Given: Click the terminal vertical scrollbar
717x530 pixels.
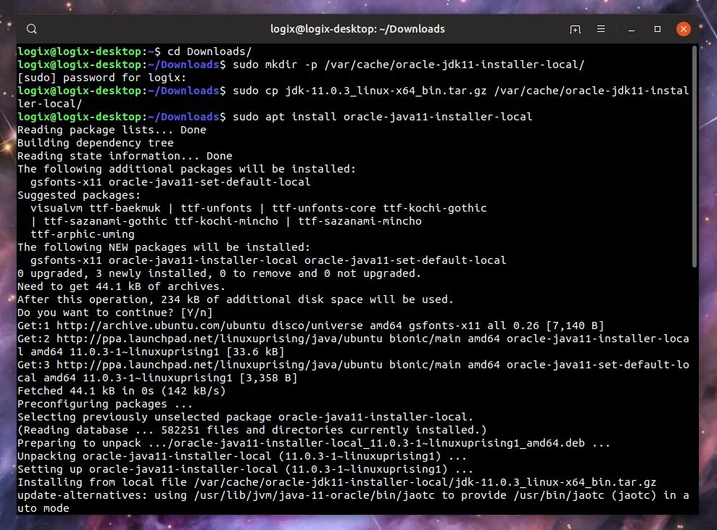Looking at the screenshot, I should click(x=695, y=155).
